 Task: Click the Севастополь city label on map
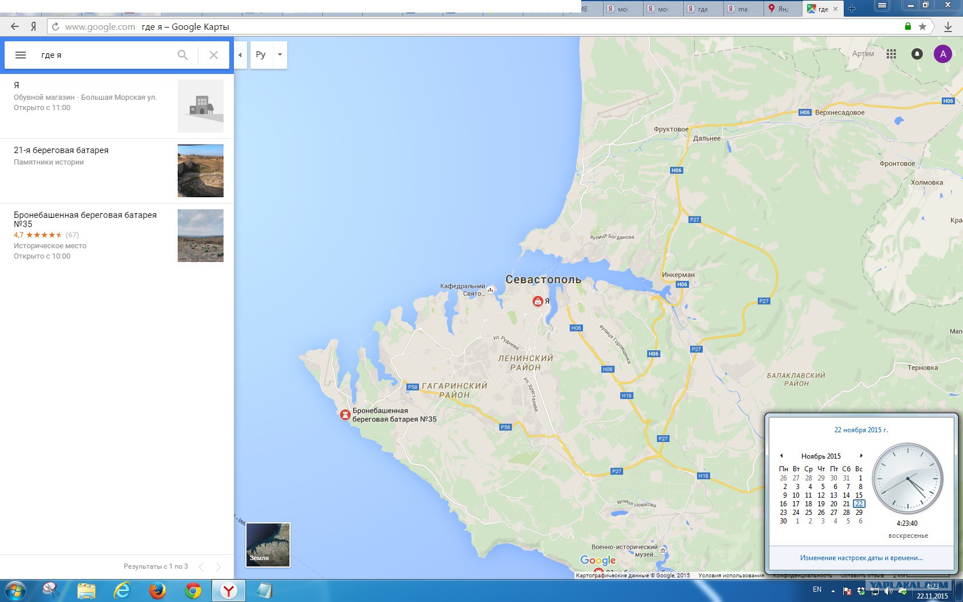pos(543,280)
